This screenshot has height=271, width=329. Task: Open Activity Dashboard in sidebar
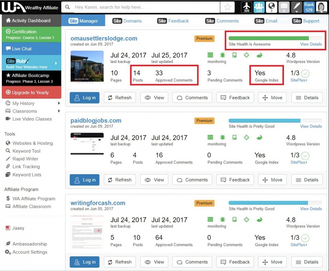pos(31,21)
